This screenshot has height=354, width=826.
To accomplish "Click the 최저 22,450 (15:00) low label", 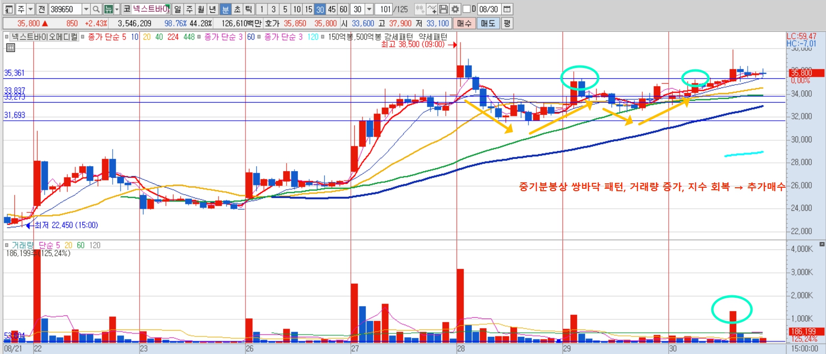I will [66, 225].
